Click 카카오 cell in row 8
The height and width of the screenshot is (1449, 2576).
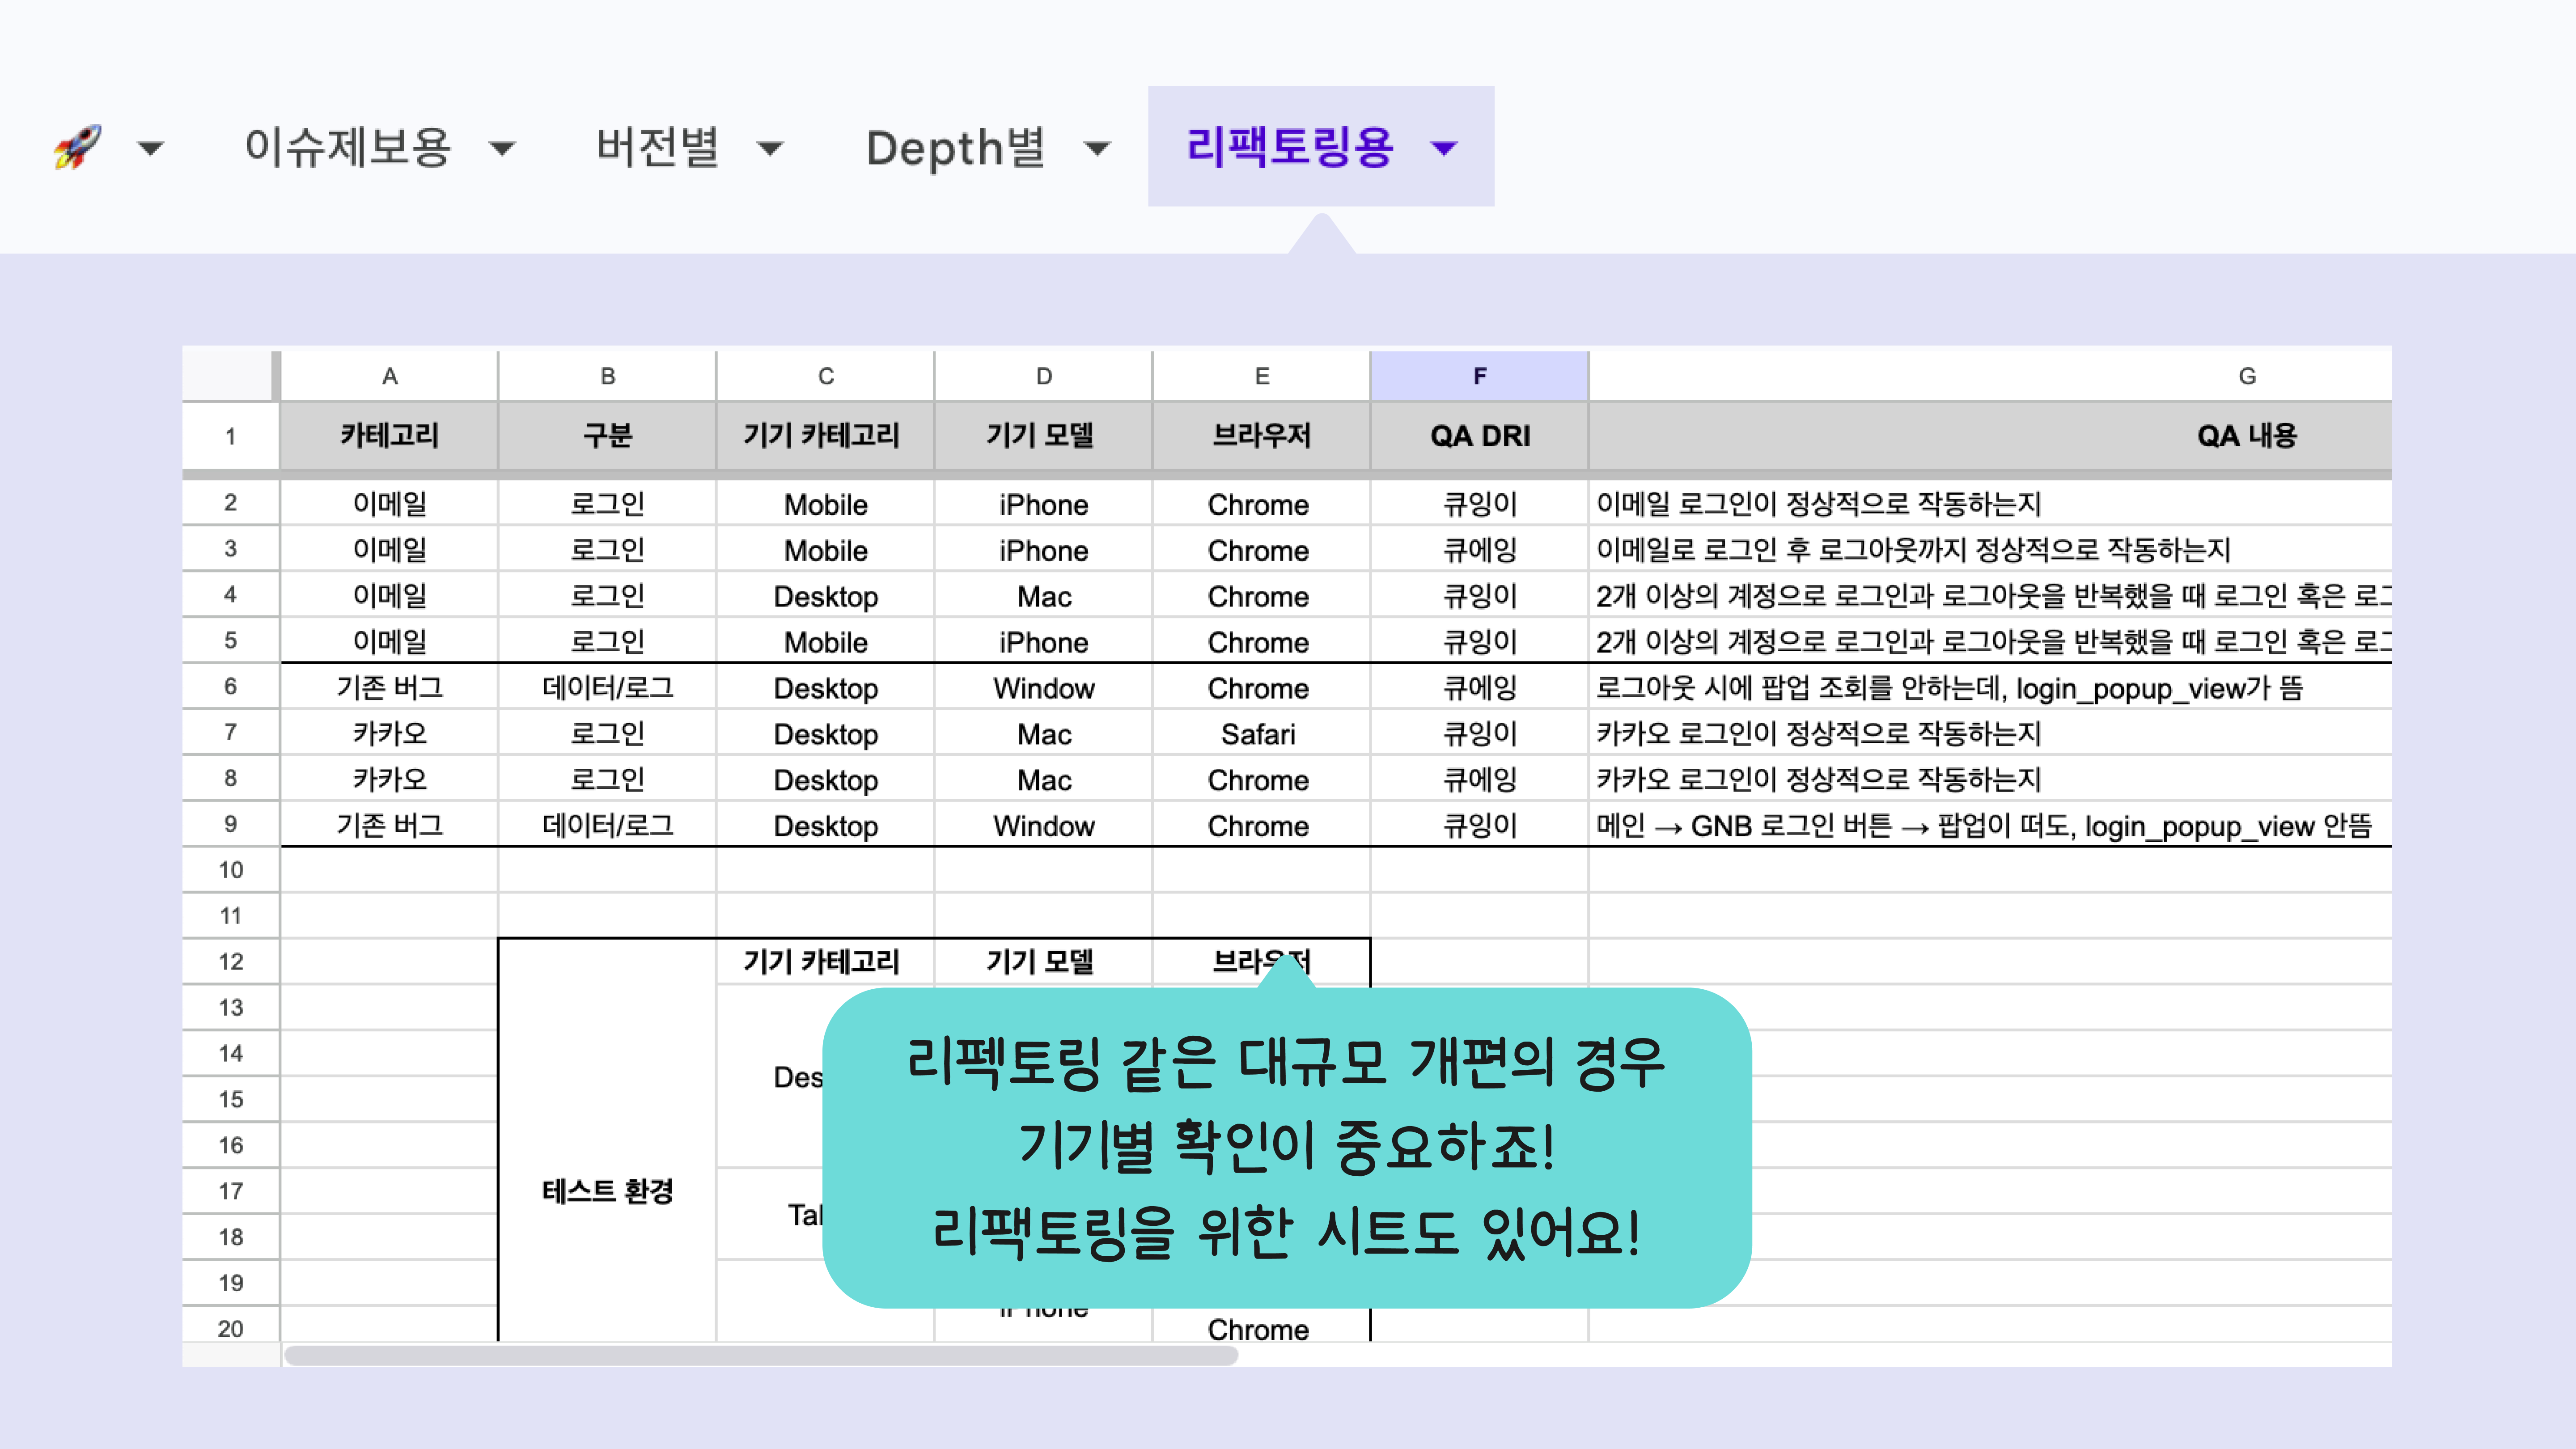(x=389, y=780)
